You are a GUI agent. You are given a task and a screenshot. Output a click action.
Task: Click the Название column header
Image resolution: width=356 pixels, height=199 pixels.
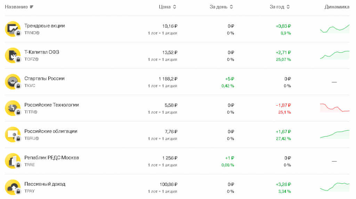(x=16, y=7)
